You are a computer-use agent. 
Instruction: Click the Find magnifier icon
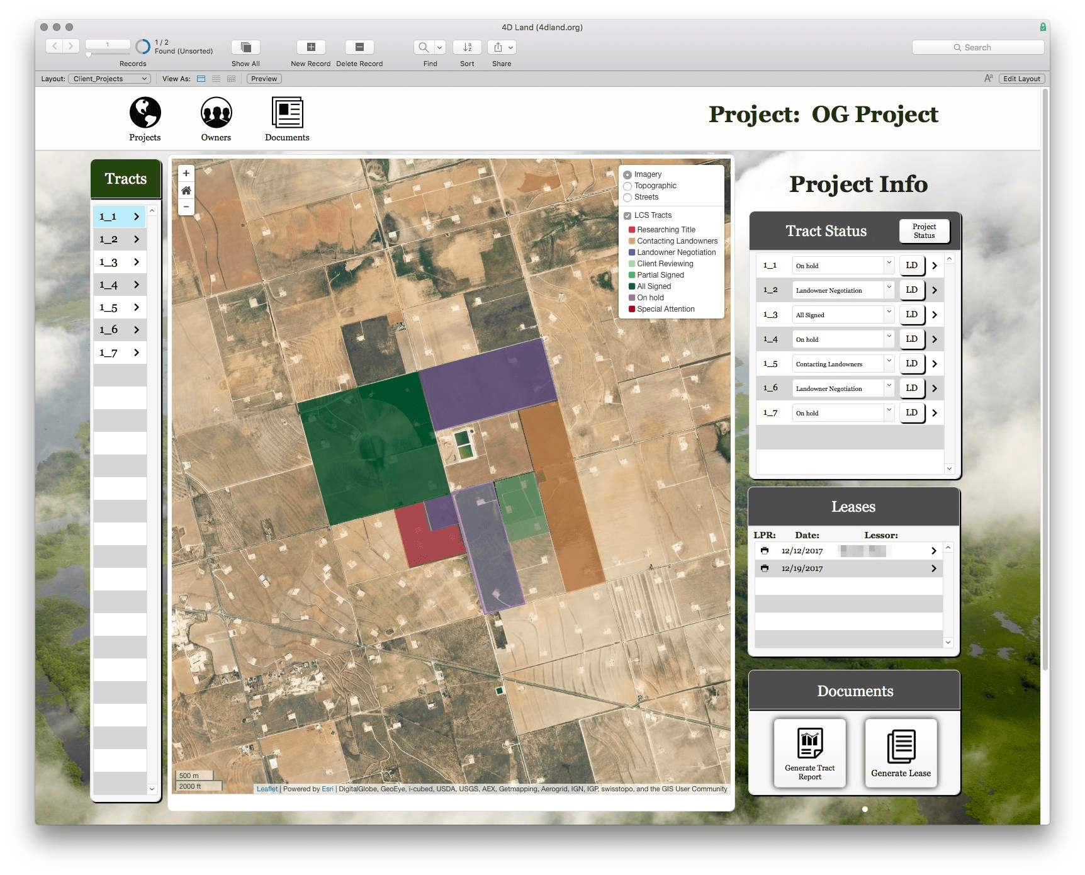tap(424, 47)
